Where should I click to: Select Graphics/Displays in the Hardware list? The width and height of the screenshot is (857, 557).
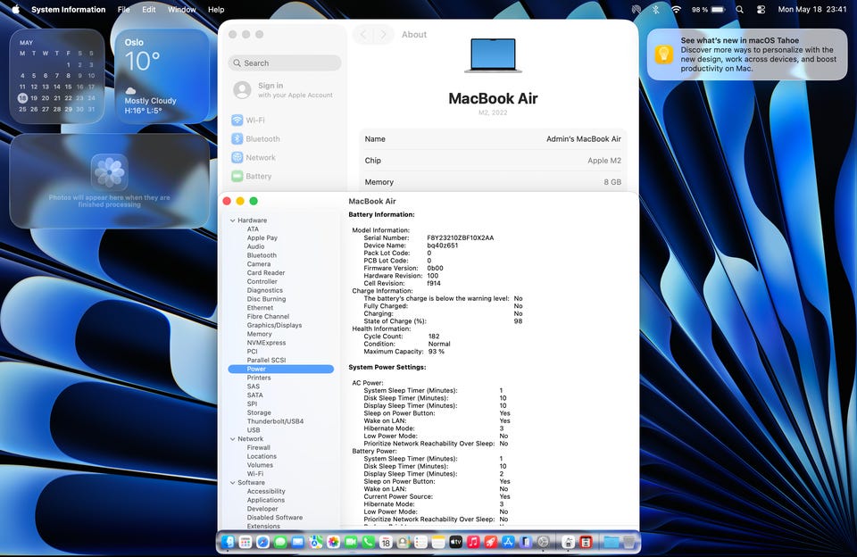[x=274, y=325]
